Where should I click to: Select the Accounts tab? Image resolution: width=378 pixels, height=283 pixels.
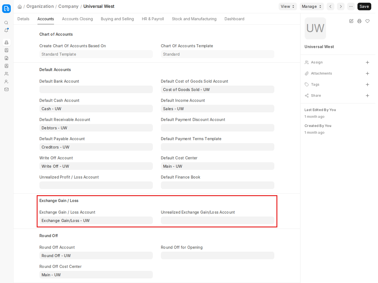tap(46, 19)
